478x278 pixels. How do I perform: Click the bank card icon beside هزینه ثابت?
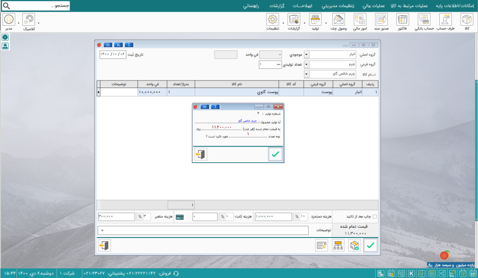tap(180, 217)
